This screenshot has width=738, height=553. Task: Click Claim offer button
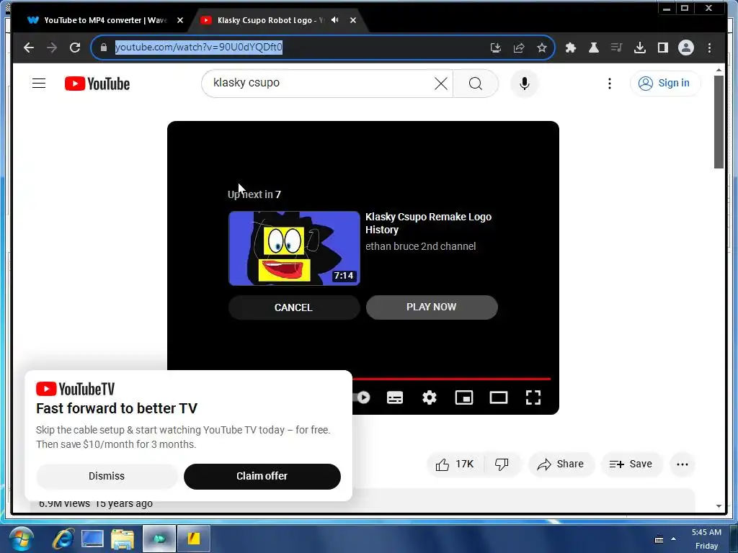pos(262,477)
